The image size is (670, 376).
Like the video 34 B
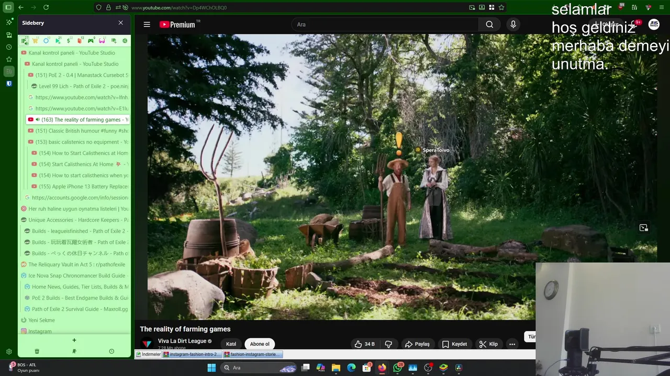(x=364, y=344)
